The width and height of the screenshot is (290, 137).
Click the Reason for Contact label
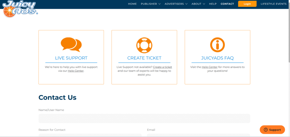click(52, 130)
